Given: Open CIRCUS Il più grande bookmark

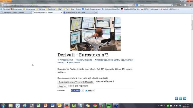Looking at the screenshot, I should (150, 9).
